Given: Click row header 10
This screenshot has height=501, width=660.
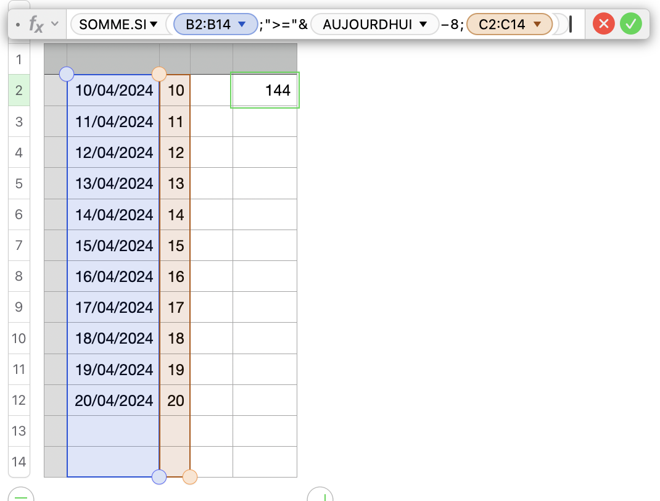Looking at the screenshot, I should click(19, 338).
